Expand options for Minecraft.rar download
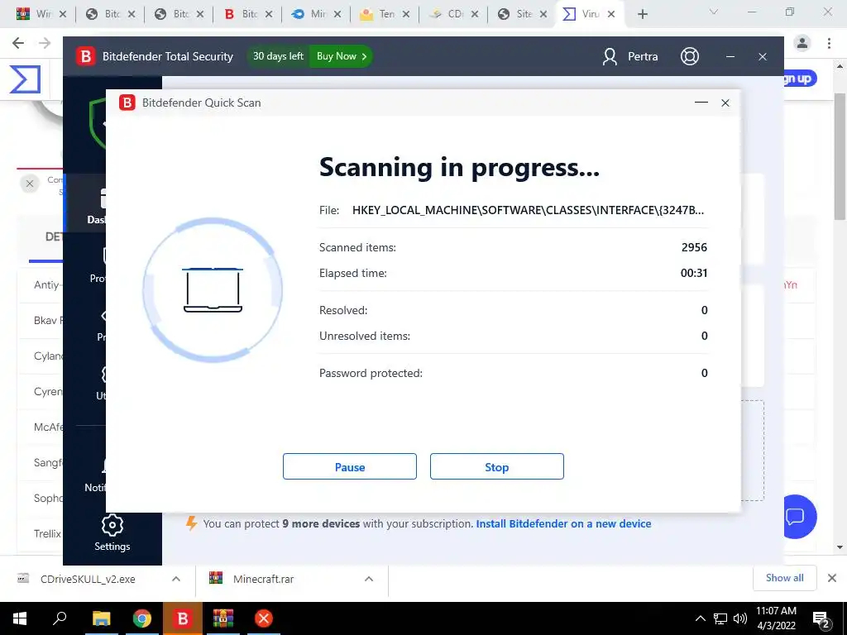 pyautogui.click(x=369, y=579)
